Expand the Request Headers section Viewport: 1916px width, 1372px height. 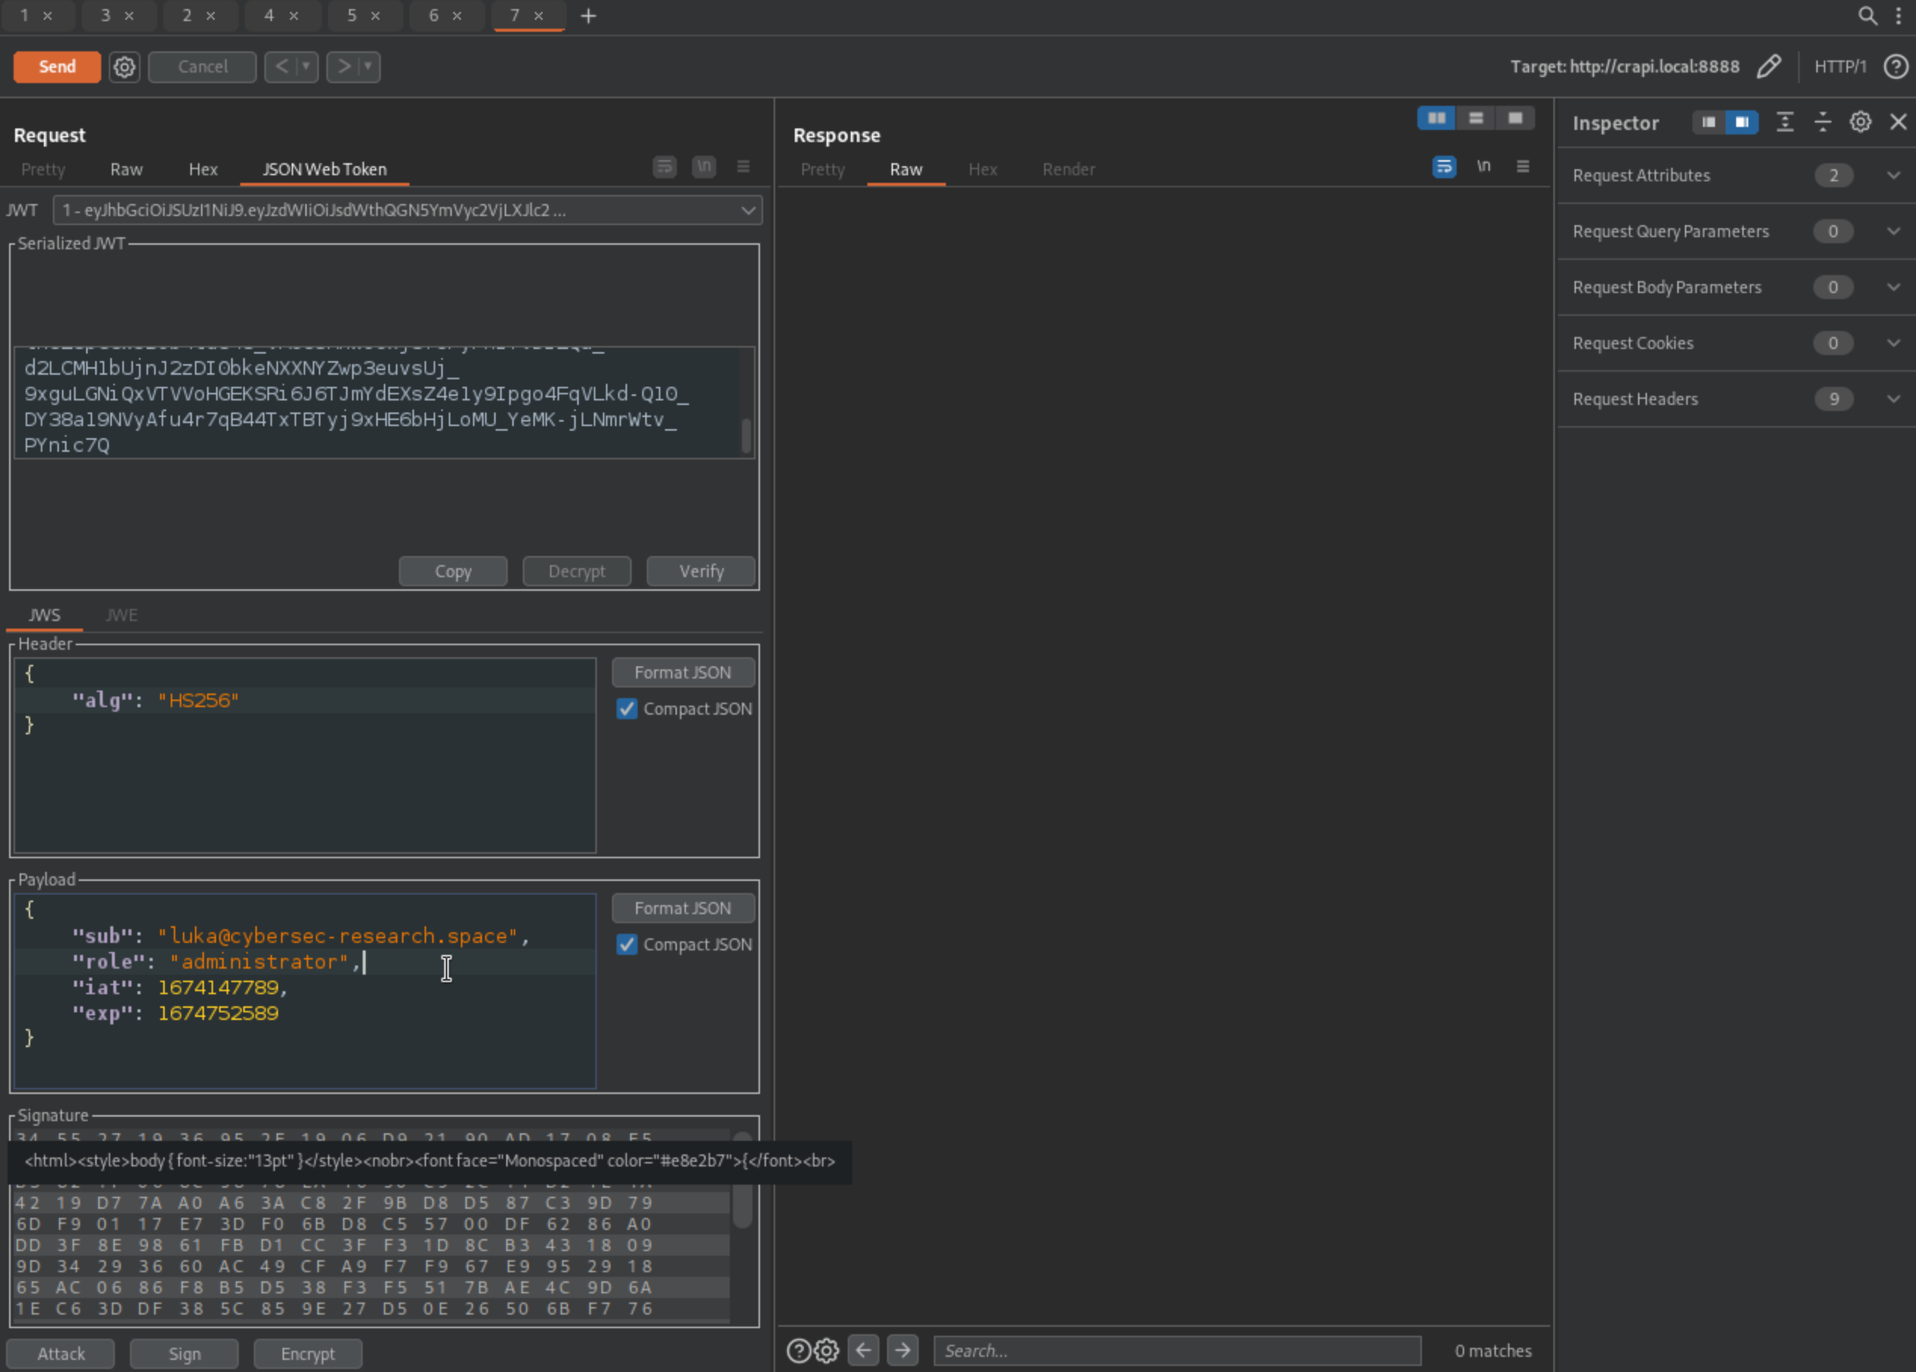[x=1893, y=399]
